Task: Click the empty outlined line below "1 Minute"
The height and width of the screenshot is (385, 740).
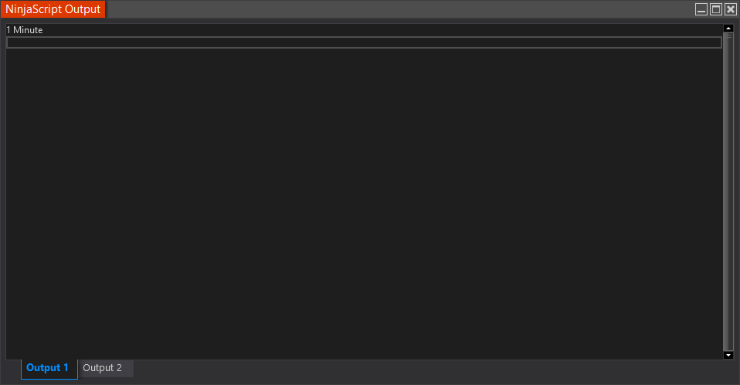Action: [x=364, y=42]
